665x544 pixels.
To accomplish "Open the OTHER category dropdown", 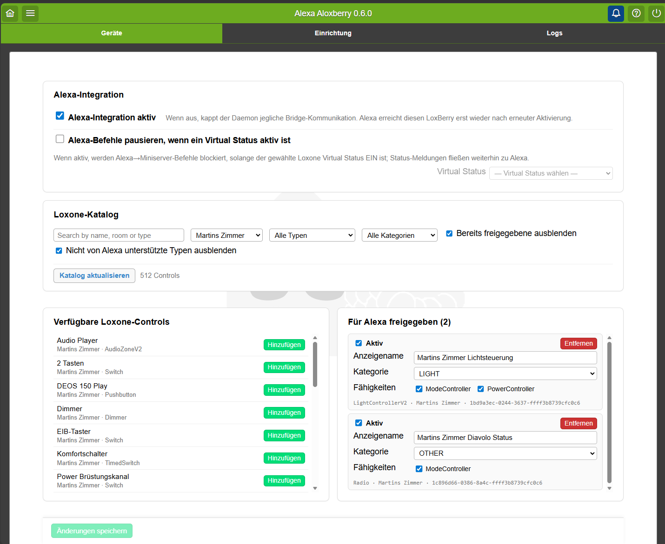I will pyautogui.click(x=505, y=453).
